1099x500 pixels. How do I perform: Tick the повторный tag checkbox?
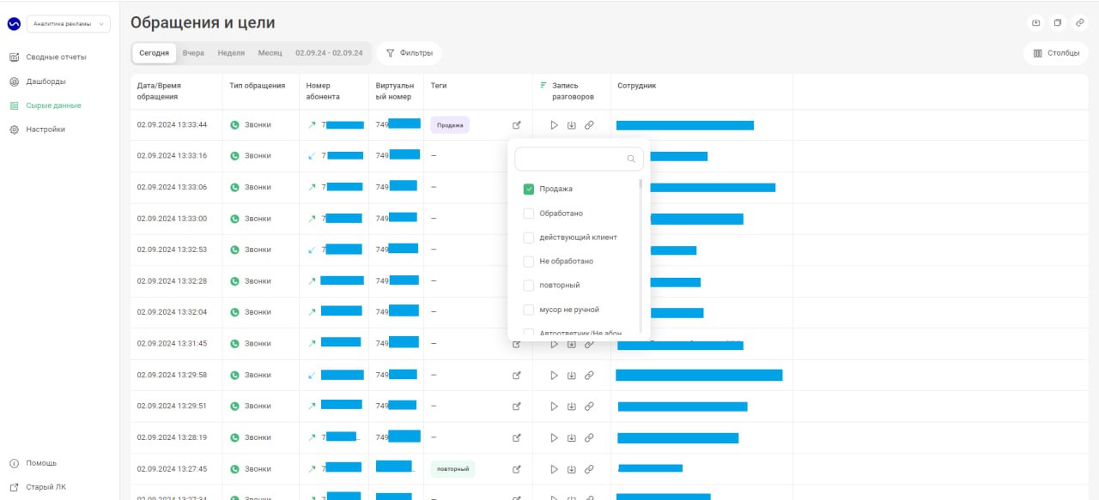529,285
